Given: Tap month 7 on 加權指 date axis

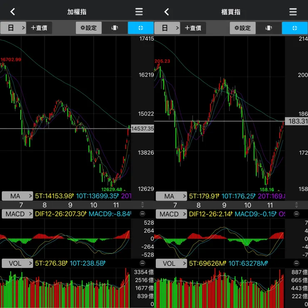Looking at the screenshot, I should tap(21, 205).
